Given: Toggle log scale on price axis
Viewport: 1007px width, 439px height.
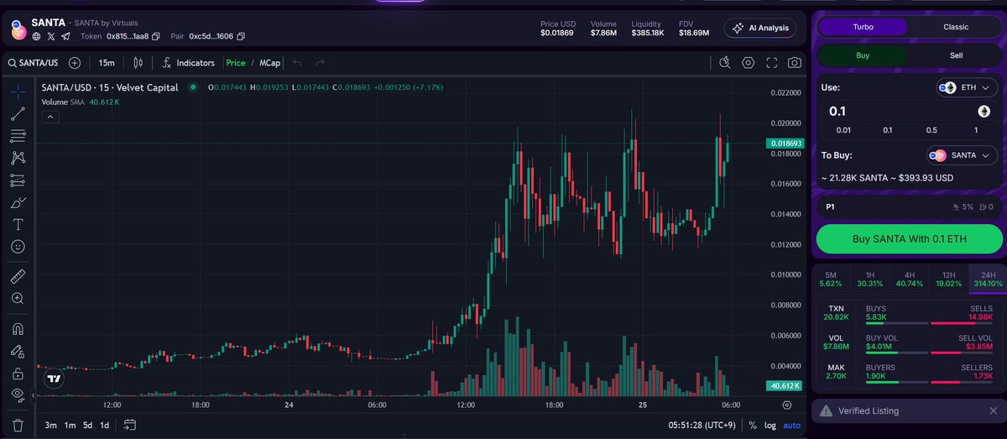Looking at the screenshot, I should (x=770, y=426).
